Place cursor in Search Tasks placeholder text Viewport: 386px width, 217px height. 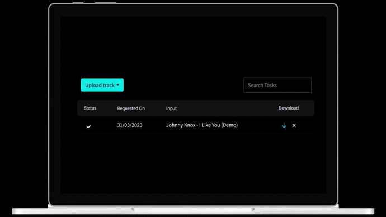click(x=262, y=85)
